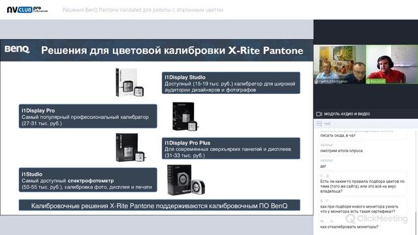Click the i1Display Studio product image
This screenshot has height=235, width=418.
(x=129, y=82)
